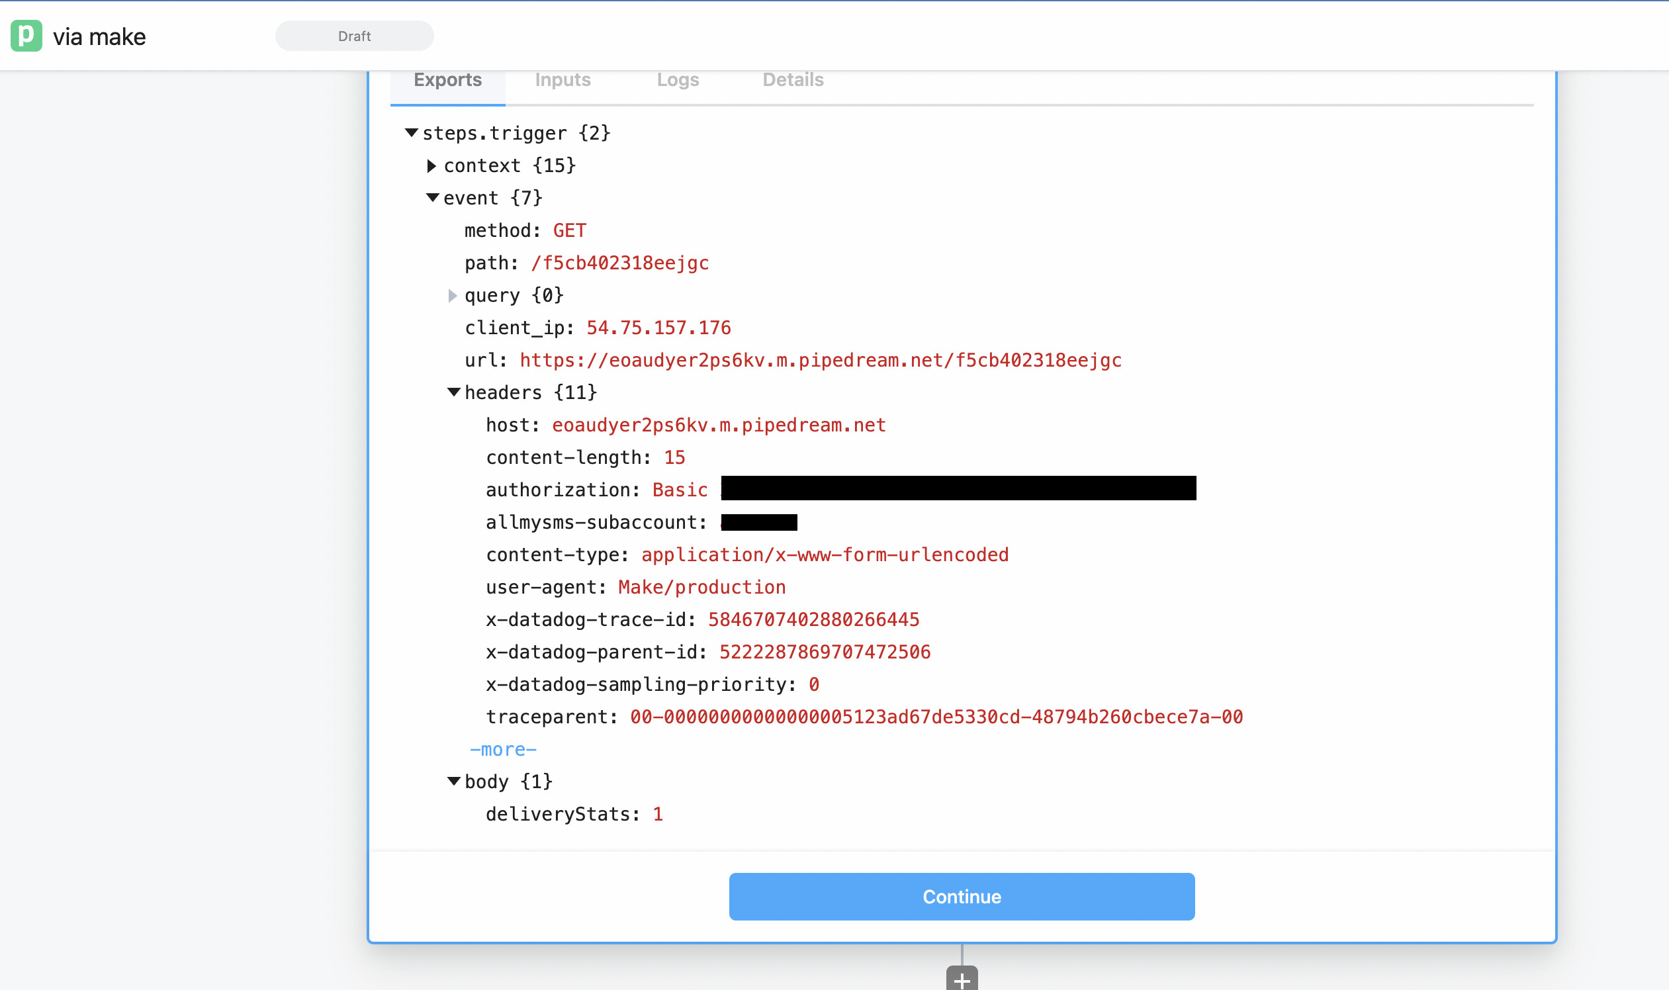Click the Draft status pill

click(354, 36)
